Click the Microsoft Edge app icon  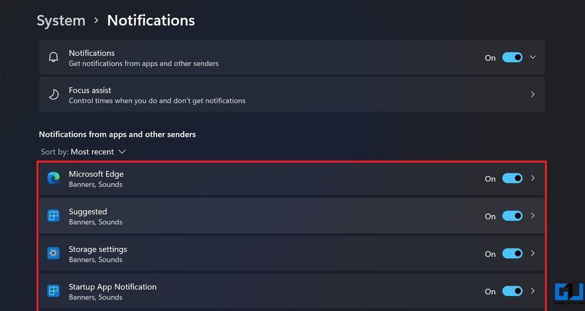(53, 178)
